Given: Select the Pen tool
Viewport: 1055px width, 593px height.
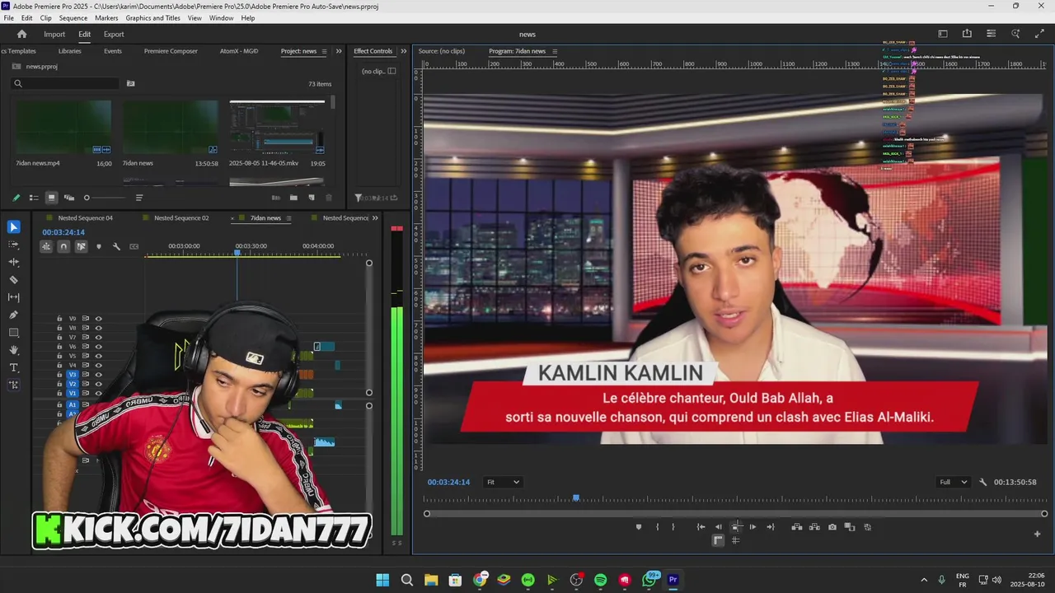Looking at the screenshot, I should point(14,315).
